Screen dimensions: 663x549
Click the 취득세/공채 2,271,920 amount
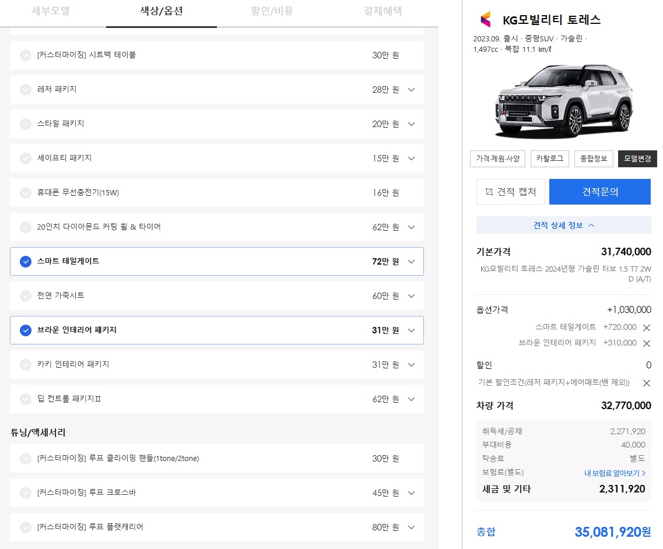[627, 431]
